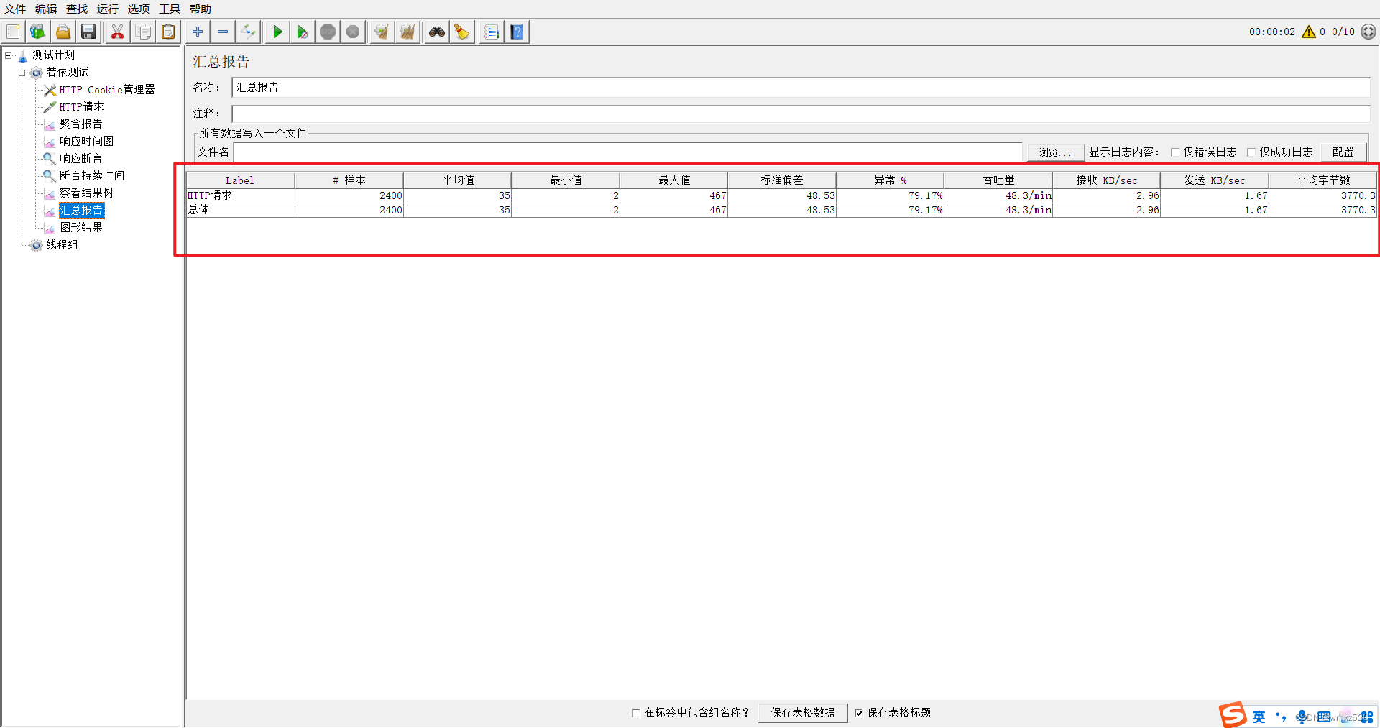Click the Copy toolbar icon
Screen dimensions: 1380x728
143,32
